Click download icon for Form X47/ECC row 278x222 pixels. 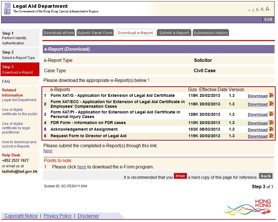point(271,104)
